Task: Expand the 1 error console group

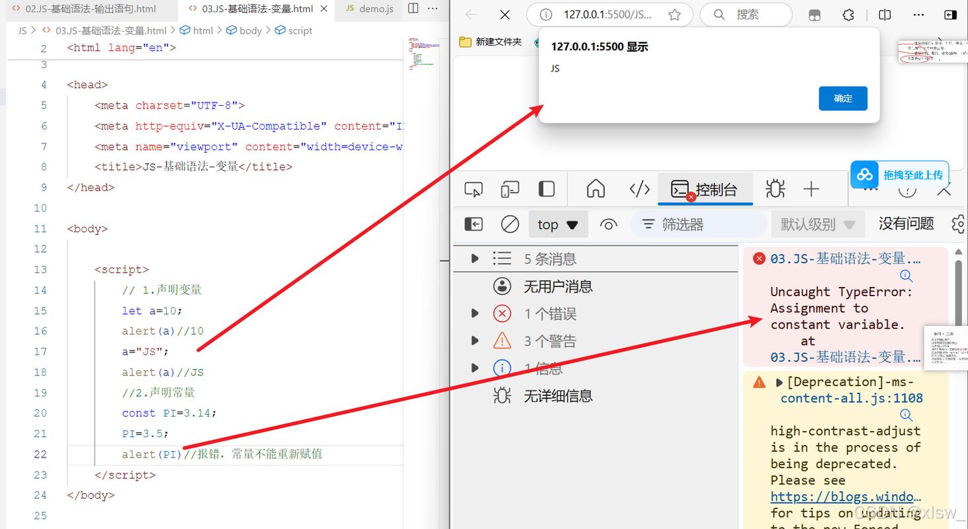Action: pos(475,313)
